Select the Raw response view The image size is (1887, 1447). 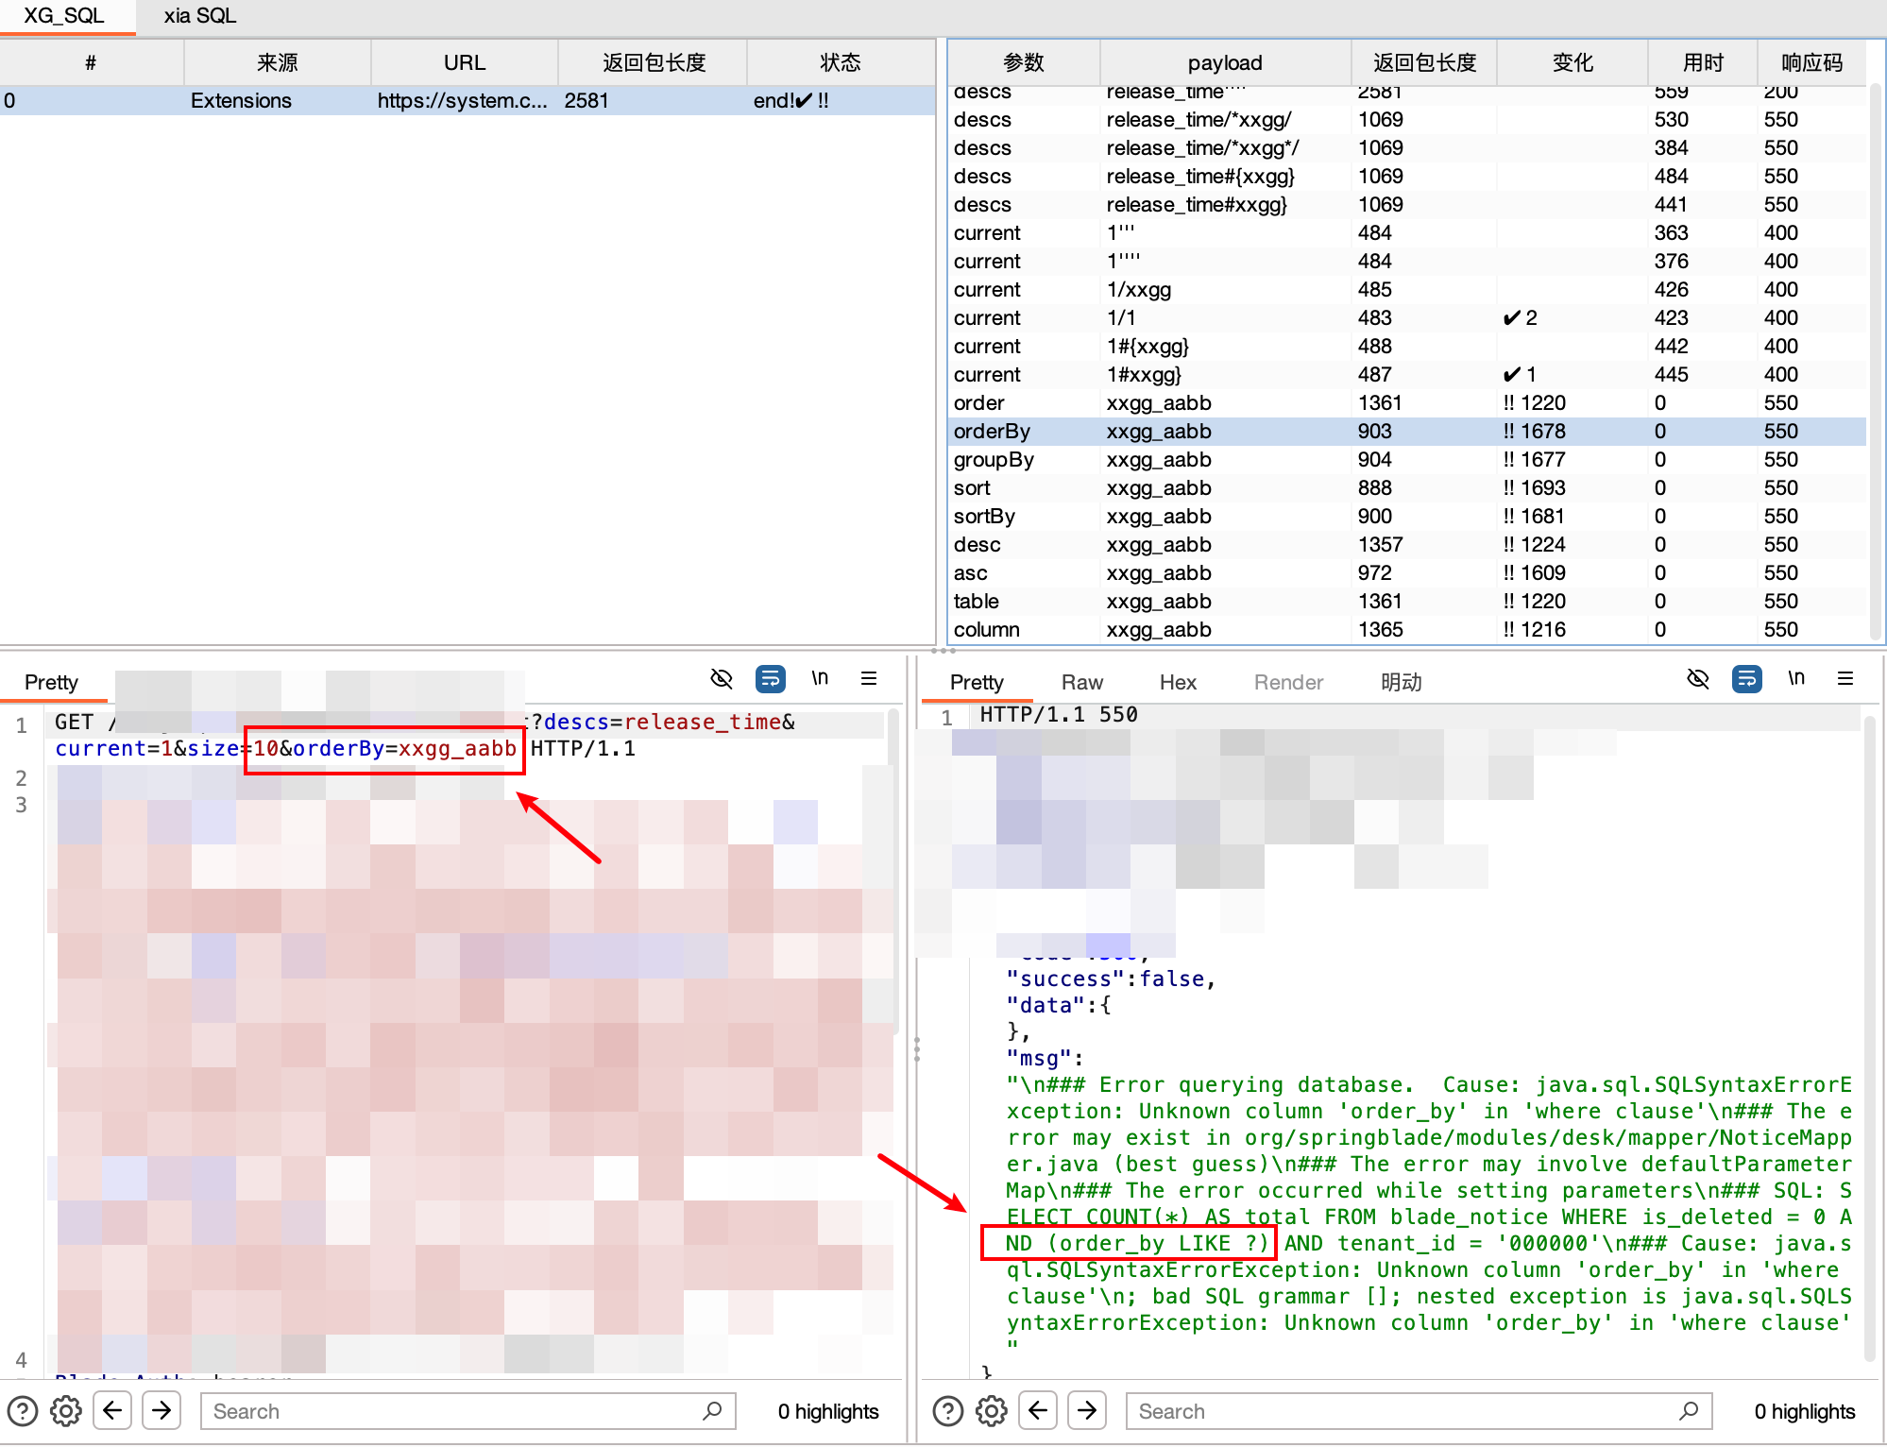click(1081, 682)
